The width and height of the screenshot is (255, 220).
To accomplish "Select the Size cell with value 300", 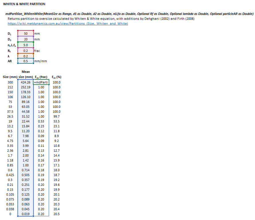I will click(10, 82).
